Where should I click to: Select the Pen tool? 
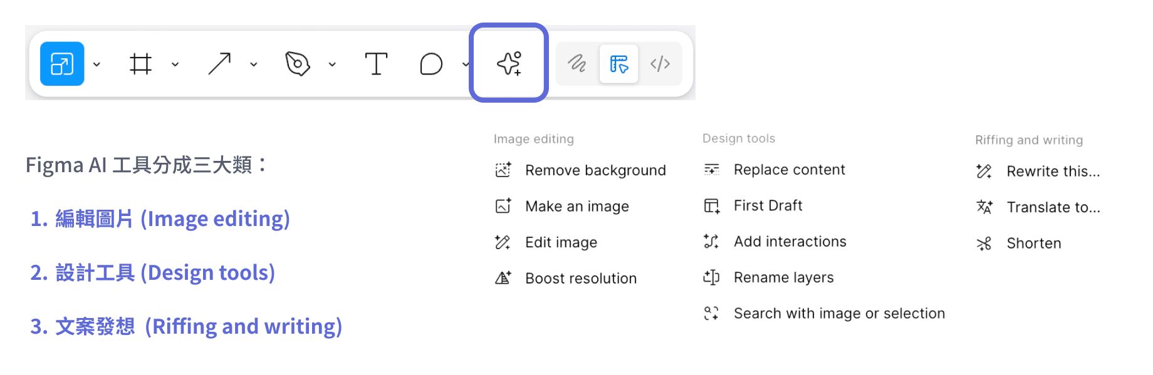click(x=298, y=64)
